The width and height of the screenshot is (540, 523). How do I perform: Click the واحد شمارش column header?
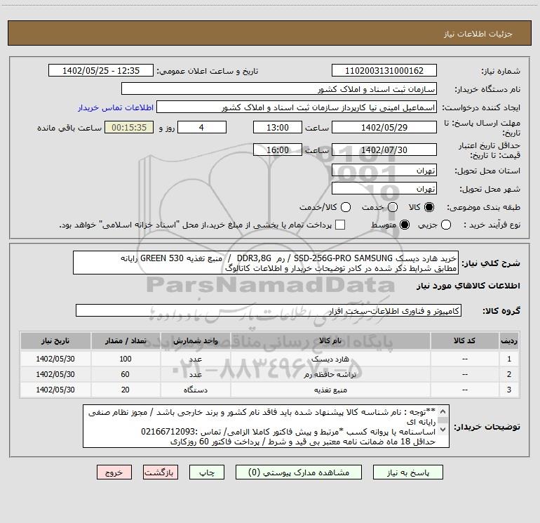point(195,341)
